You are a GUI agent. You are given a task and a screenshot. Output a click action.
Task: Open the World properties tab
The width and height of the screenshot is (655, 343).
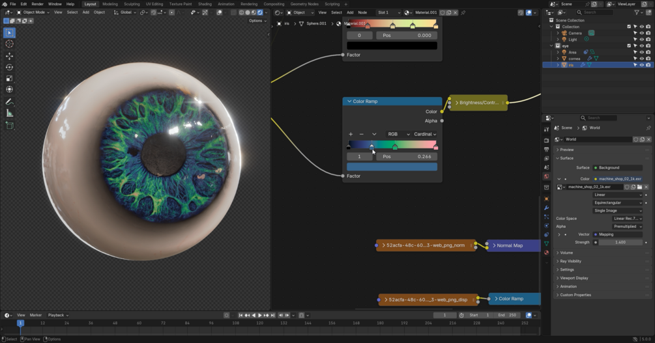point(546,176)
